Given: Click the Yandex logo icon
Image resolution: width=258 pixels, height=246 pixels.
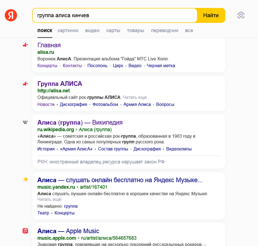Looking at the screenshot, I should click(x=11, y=15).
